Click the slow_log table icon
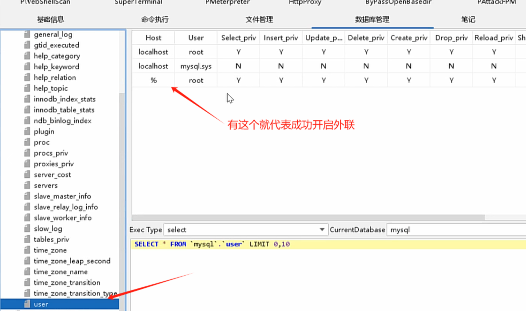 pos(27,229)
